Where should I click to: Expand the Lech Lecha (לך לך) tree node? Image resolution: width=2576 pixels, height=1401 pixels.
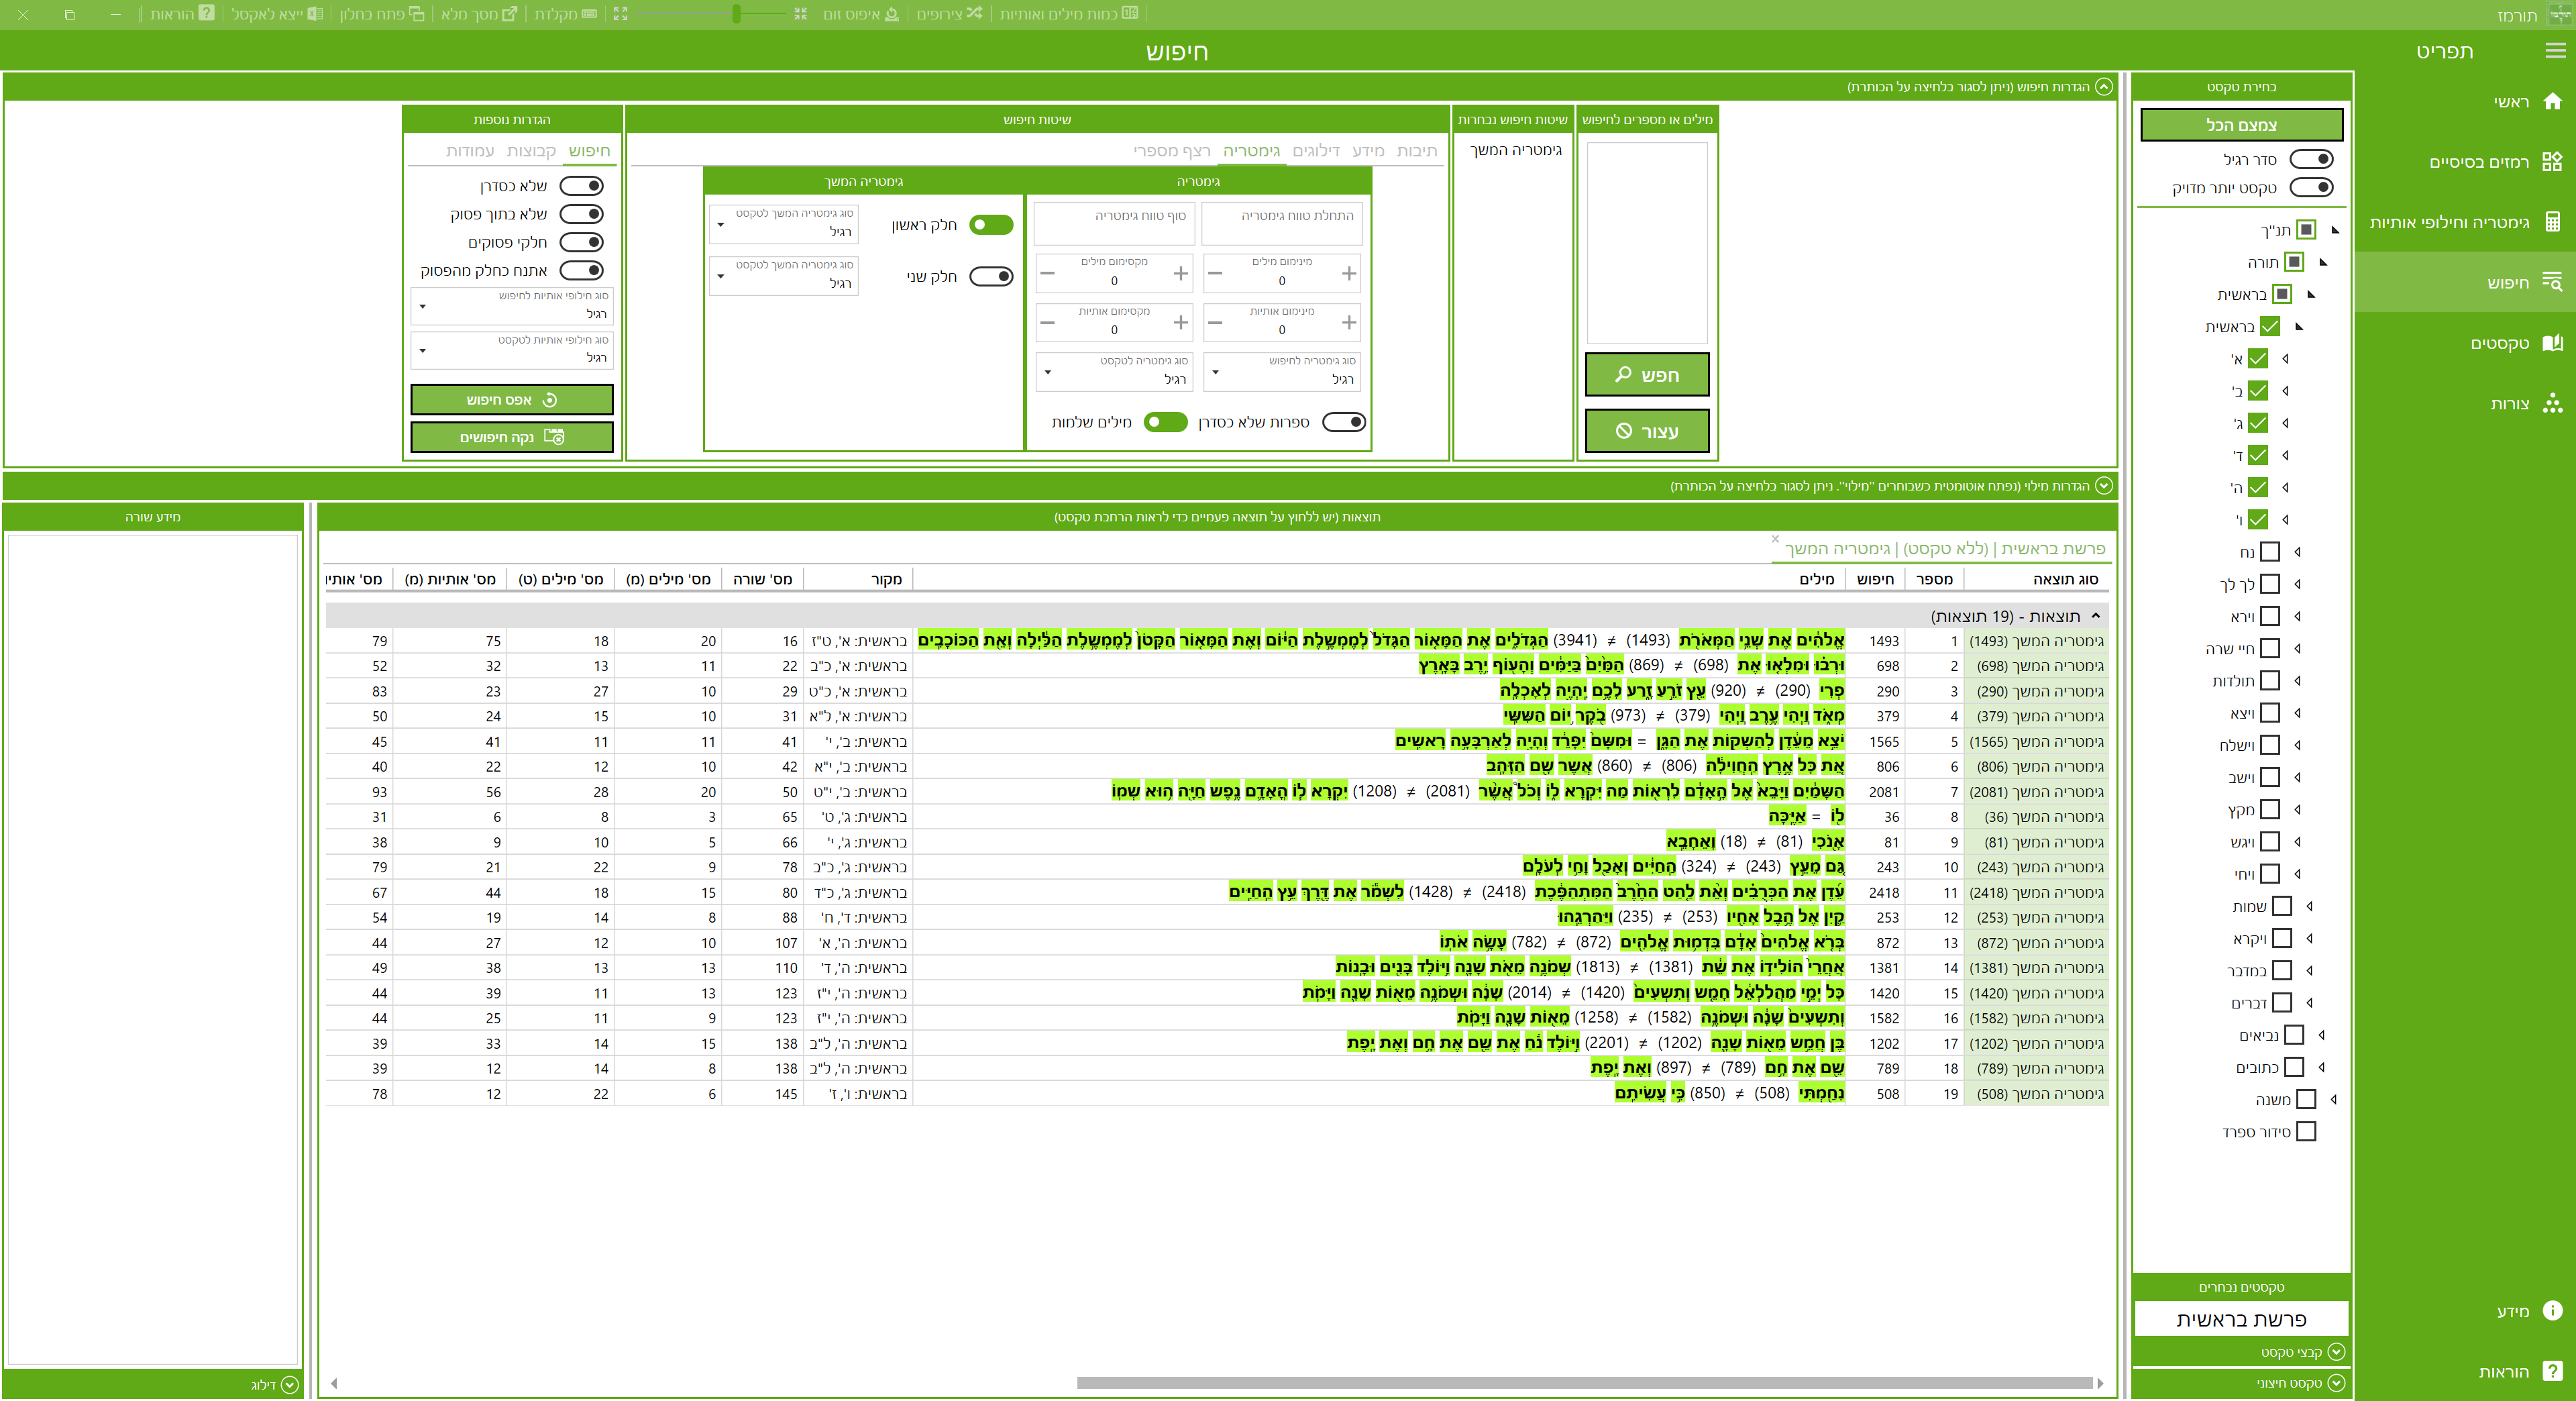point(2297,584)
